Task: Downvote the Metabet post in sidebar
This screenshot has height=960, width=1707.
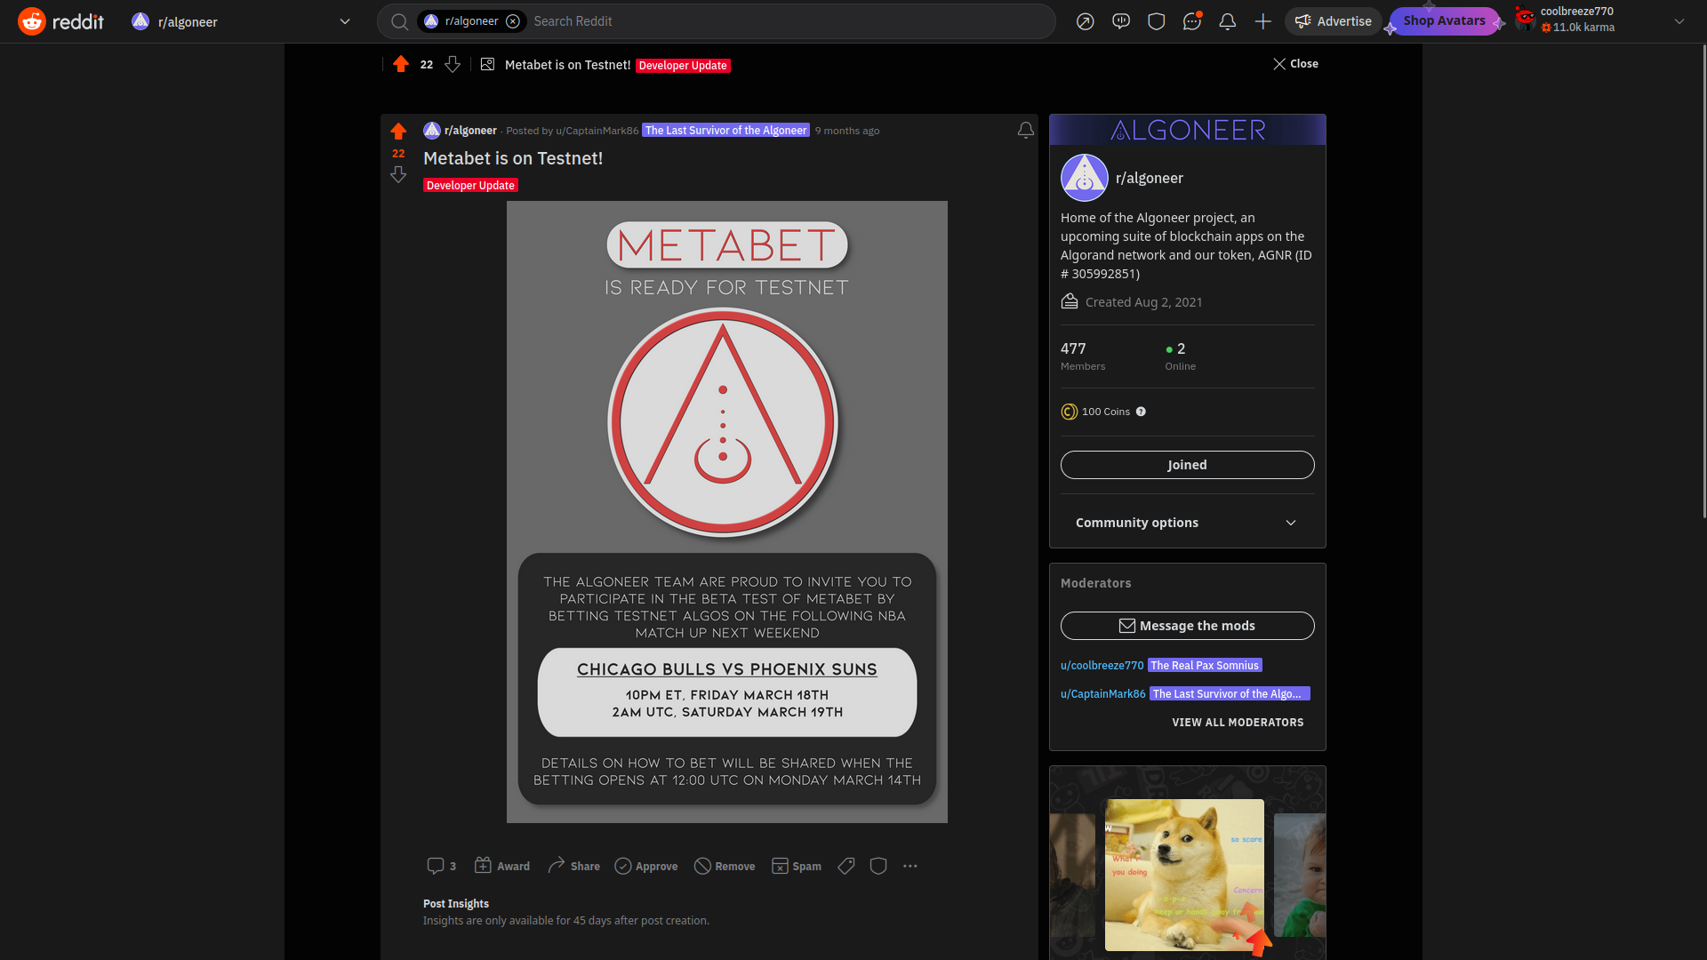Action: (398, 175)
